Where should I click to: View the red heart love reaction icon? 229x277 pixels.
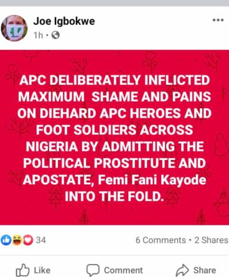pyautogui.click(x=28, y=240)
